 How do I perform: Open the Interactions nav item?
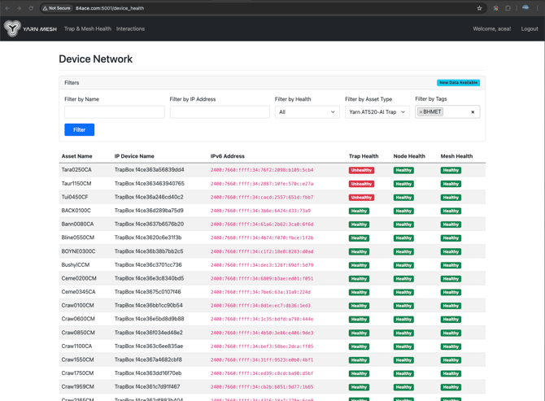coord(130,28)
